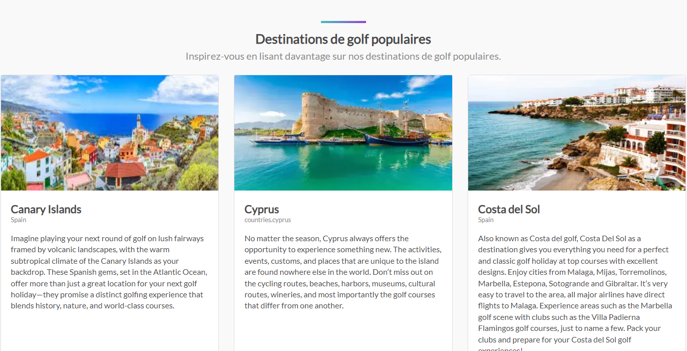Click the Canary Islands description paragraph

(x=109, y=272)
